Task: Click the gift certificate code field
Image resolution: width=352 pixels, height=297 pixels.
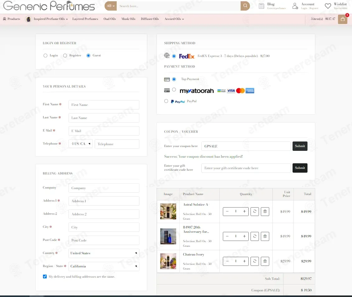Action: point(246,168)
